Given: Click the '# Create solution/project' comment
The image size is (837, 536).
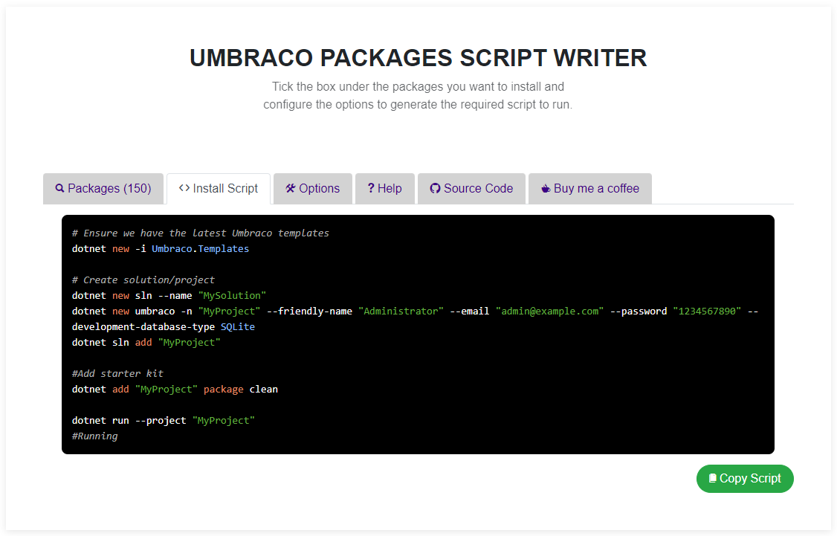Looking at the screenshot, I should tap(143, 280).
